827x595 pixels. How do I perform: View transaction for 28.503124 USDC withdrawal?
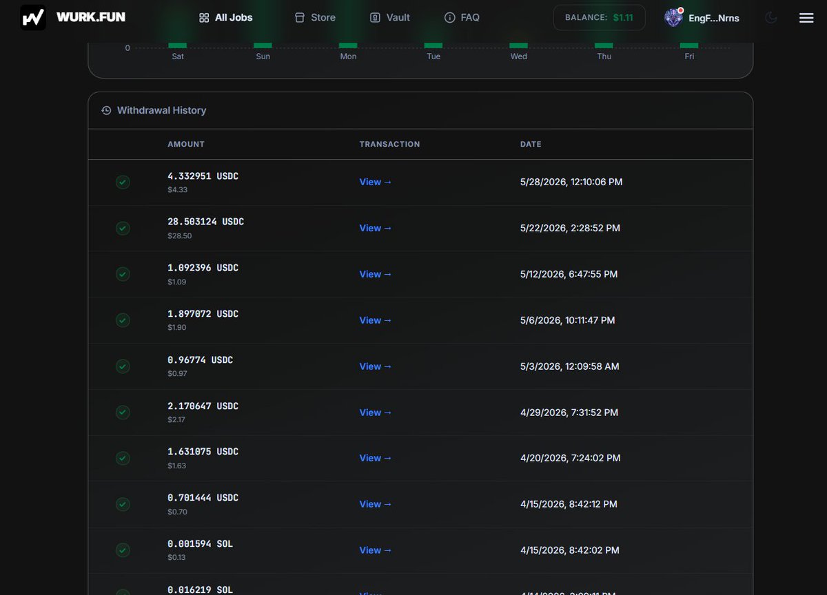click(376, 228)
